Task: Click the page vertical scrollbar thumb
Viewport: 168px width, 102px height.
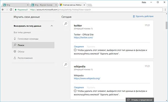Action: pyautogui.click(x=167, y=25)
